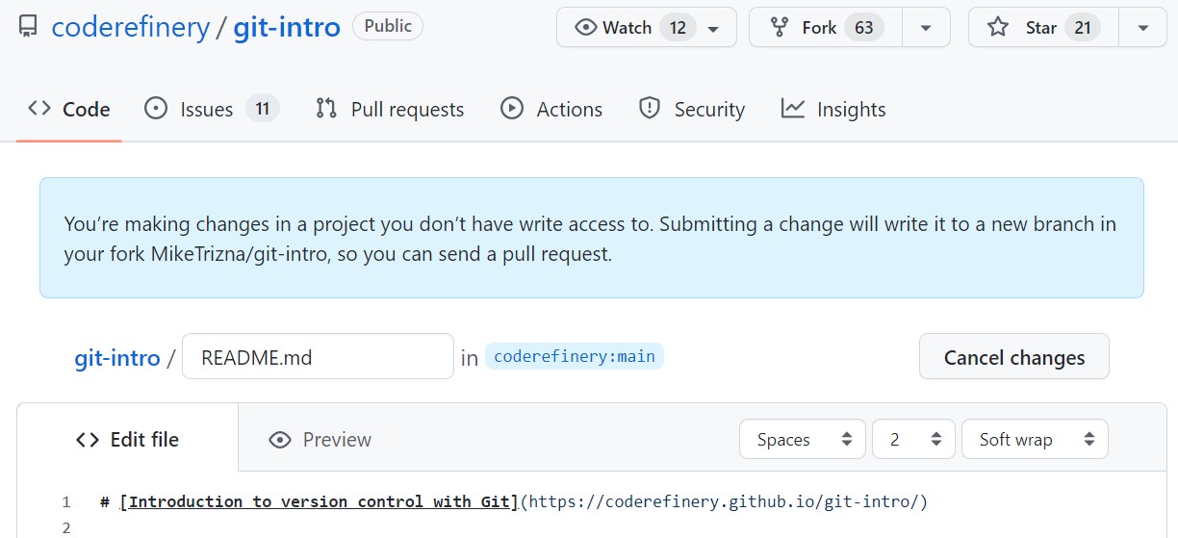Expand the Star lists dropdown arrow

[x=1143, y=27]
